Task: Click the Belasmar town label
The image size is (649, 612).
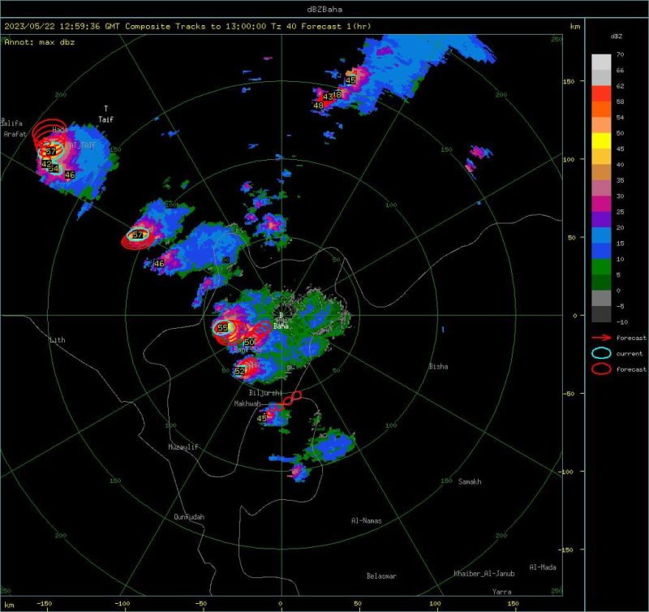Action: pos(381,575)
